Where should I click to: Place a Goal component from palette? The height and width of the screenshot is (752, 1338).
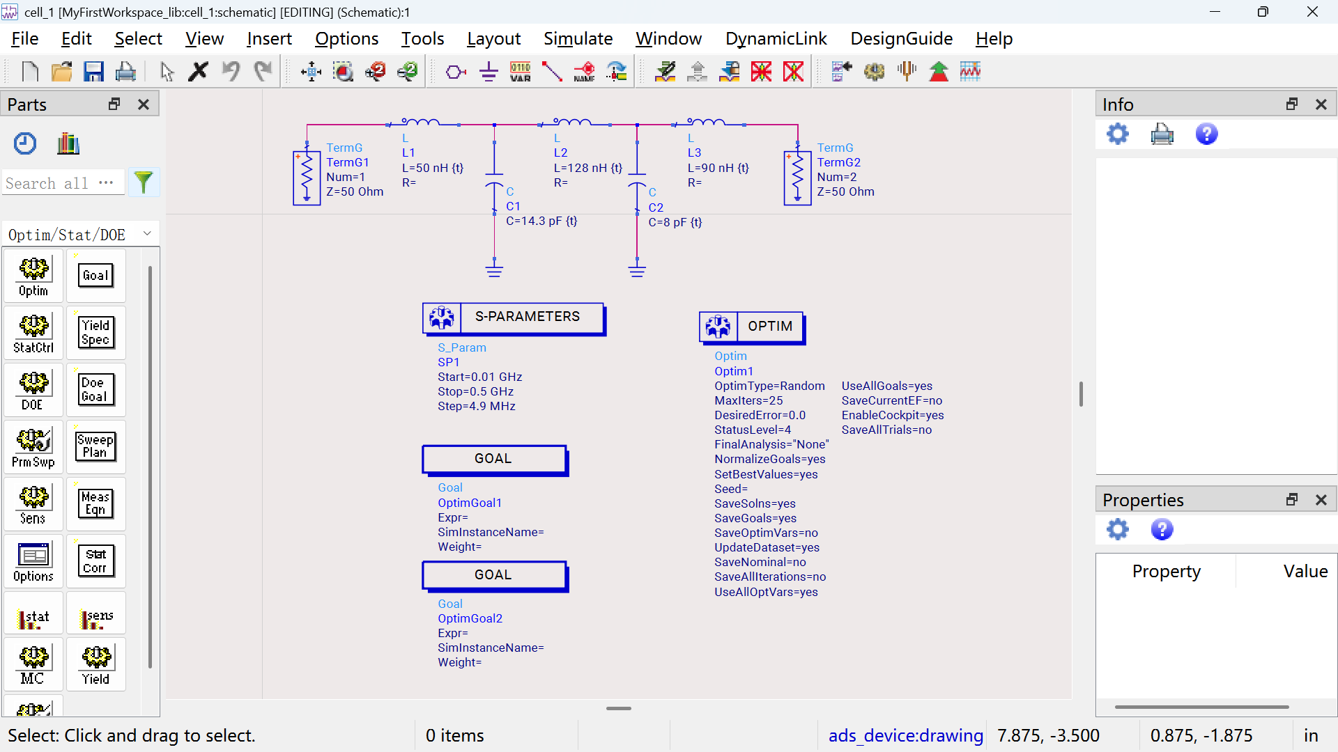click(x=96, y=276)
